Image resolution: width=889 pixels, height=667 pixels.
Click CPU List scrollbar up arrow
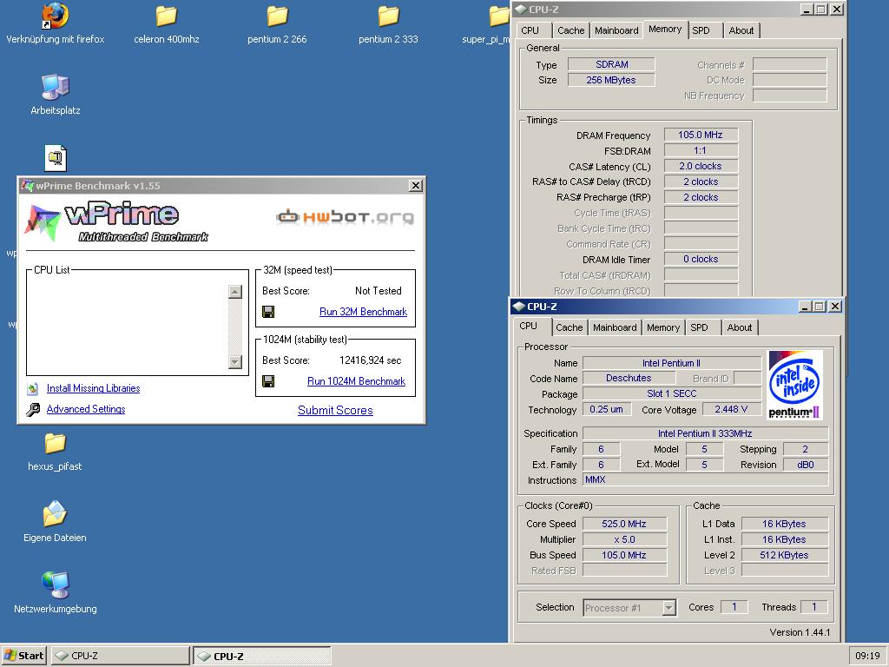pos(234,292)
